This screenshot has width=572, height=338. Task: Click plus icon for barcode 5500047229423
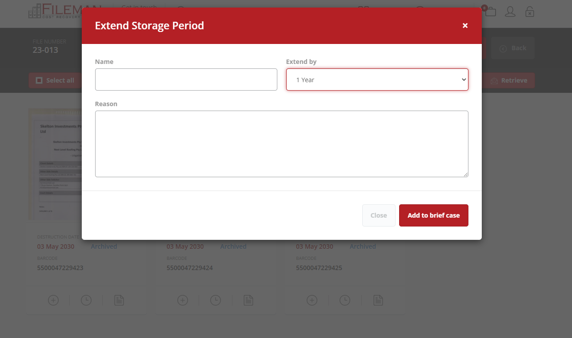point(53,300)
